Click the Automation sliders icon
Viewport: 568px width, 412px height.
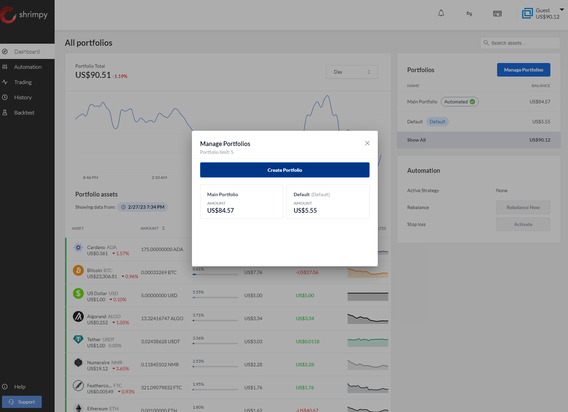click(x=5, y=67)
